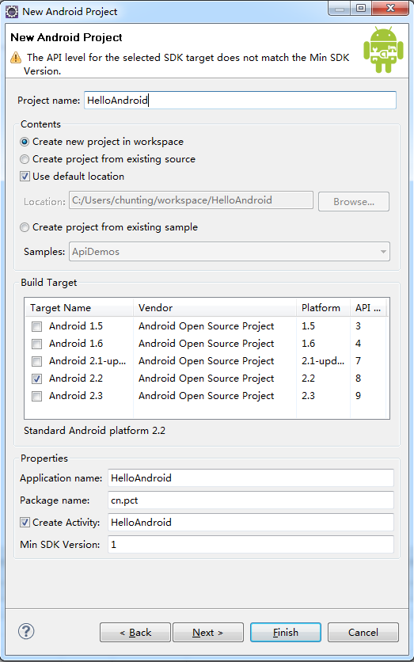
Task: Click the Cancel button
Action: pyautogui.click(x=363, y=633)
